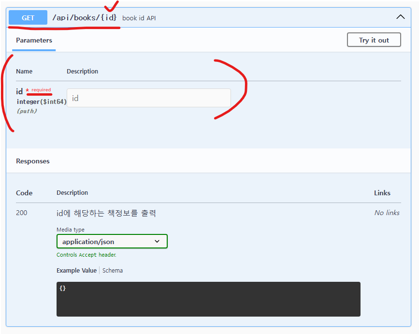The height and width of the screenshot is (334, 419).
Task: Click the /api/books/{id} endpoint path
Action: pyautogui.click(x=85, y=17)
